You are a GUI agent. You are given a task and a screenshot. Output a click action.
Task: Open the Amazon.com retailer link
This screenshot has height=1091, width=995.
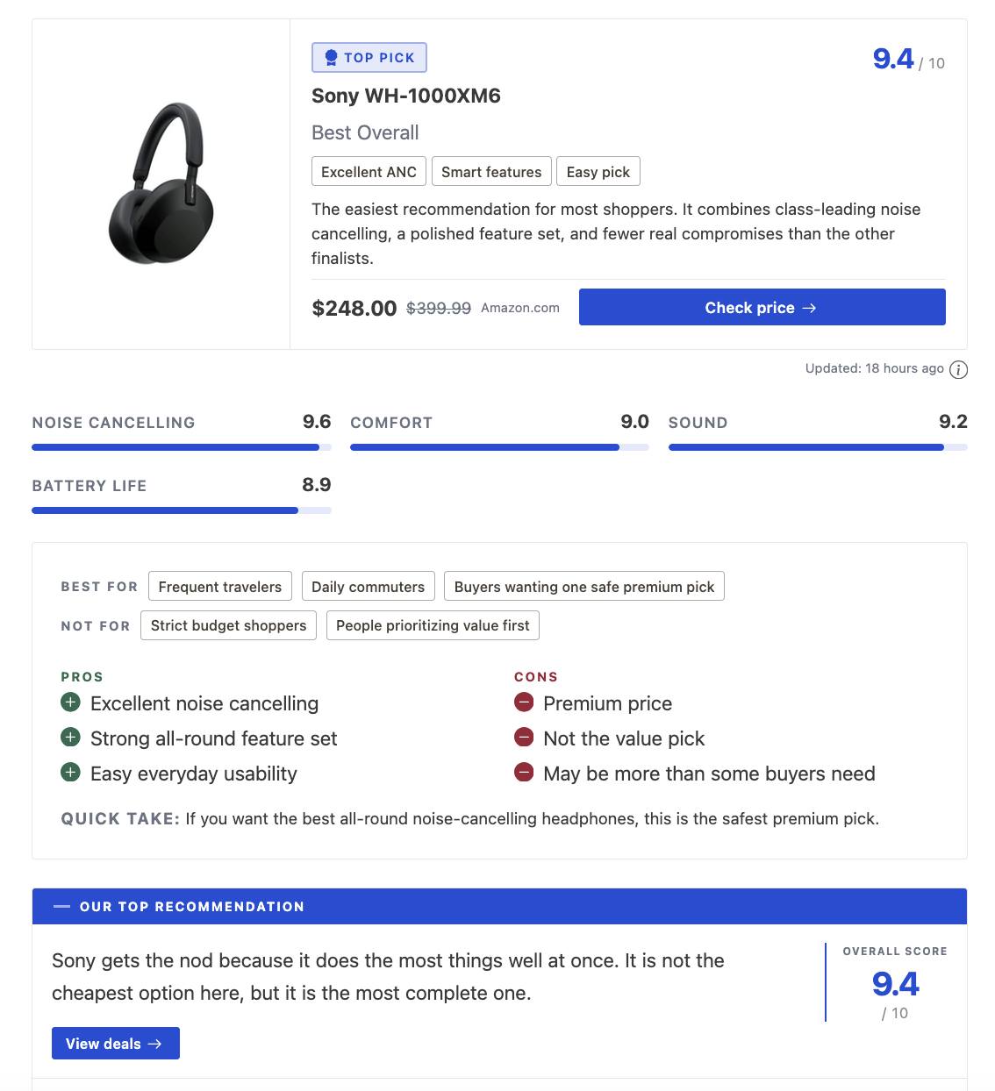click(519, 308)
